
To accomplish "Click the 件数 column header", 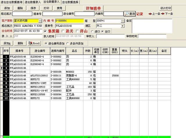I will pyautogui.click(x=87, y=51).
